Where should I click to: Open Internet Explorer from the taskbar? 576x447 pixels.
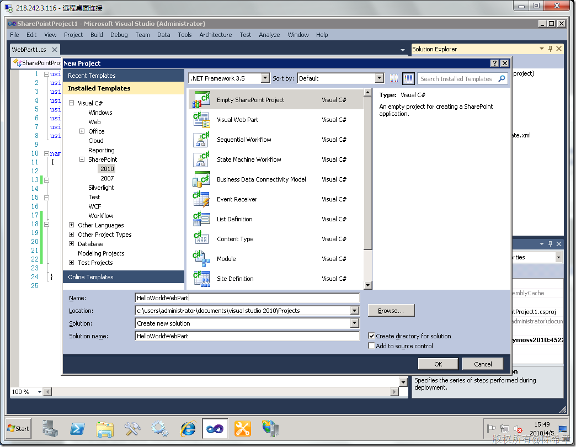tap(188, 429)
